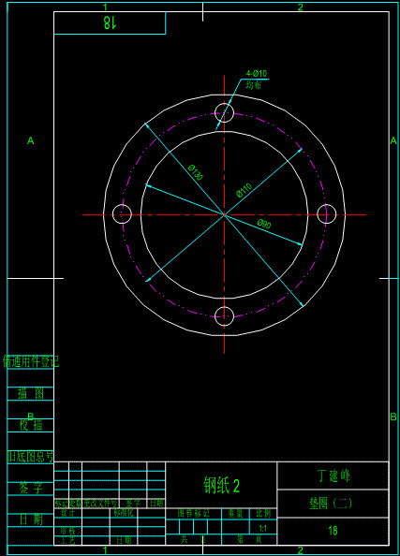Select the 1:1 scale value
The width and height of the screenshot is (400, 556).
[262, 528]
